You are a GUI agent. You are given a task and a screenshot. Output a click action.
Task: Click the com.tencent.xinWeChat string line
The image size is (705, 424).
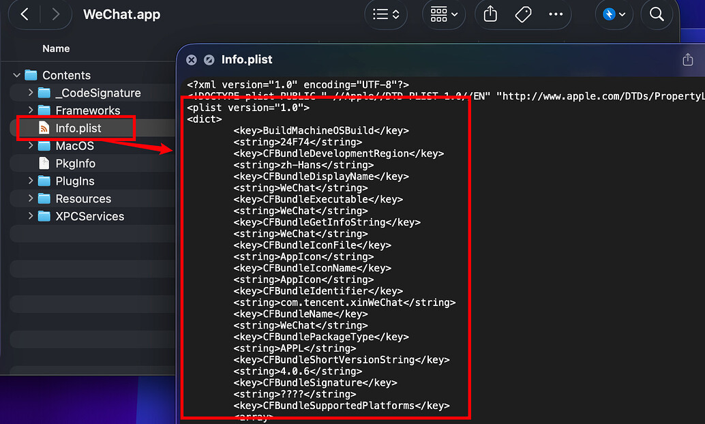(x=344, y=303)
